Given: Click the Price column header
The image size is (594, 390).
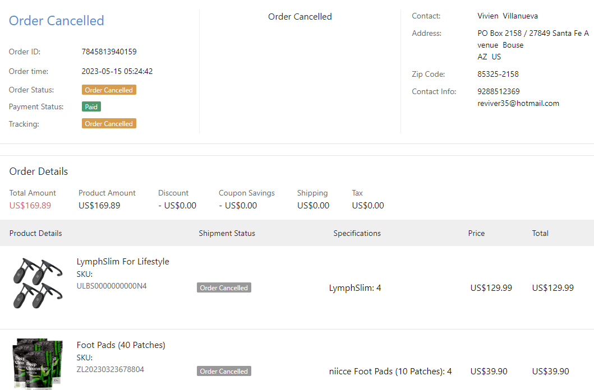Looking at the screenshot, I should click(x=476, y=233).
